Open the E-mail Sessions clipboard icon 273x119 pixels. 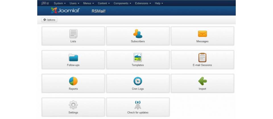[202, 58]
